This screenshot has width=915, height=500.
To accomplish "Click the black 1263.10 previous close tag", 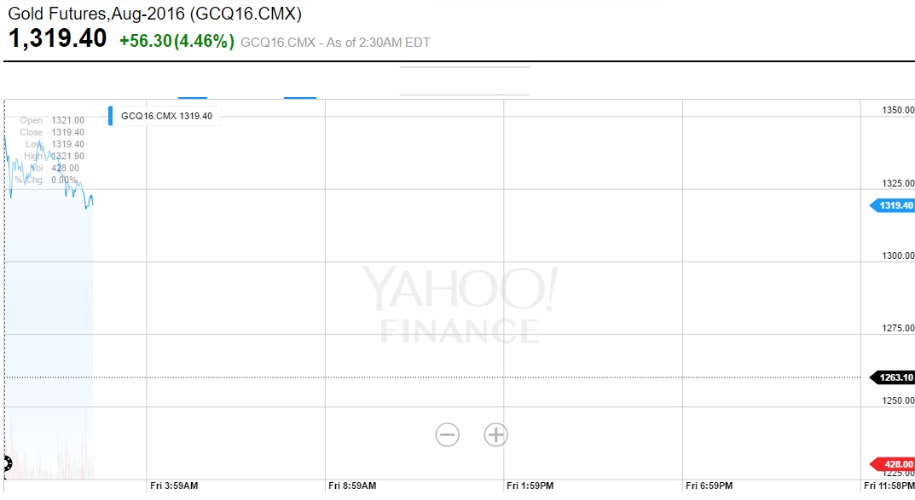I will point(893,377).
